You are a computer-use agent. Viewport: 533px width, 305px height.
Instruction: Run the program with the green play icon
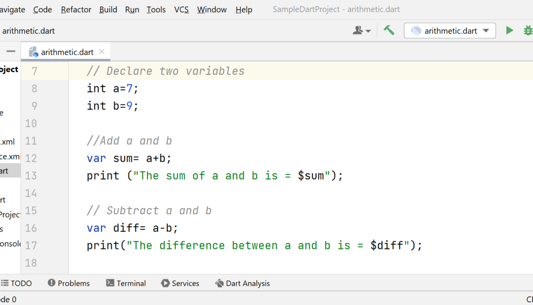click(509, 31)
